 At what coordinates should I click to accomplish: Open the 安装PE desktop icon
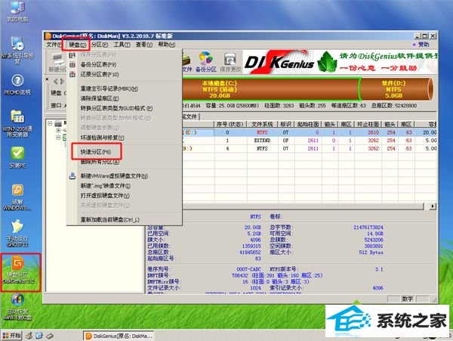(x=17, y=157)
